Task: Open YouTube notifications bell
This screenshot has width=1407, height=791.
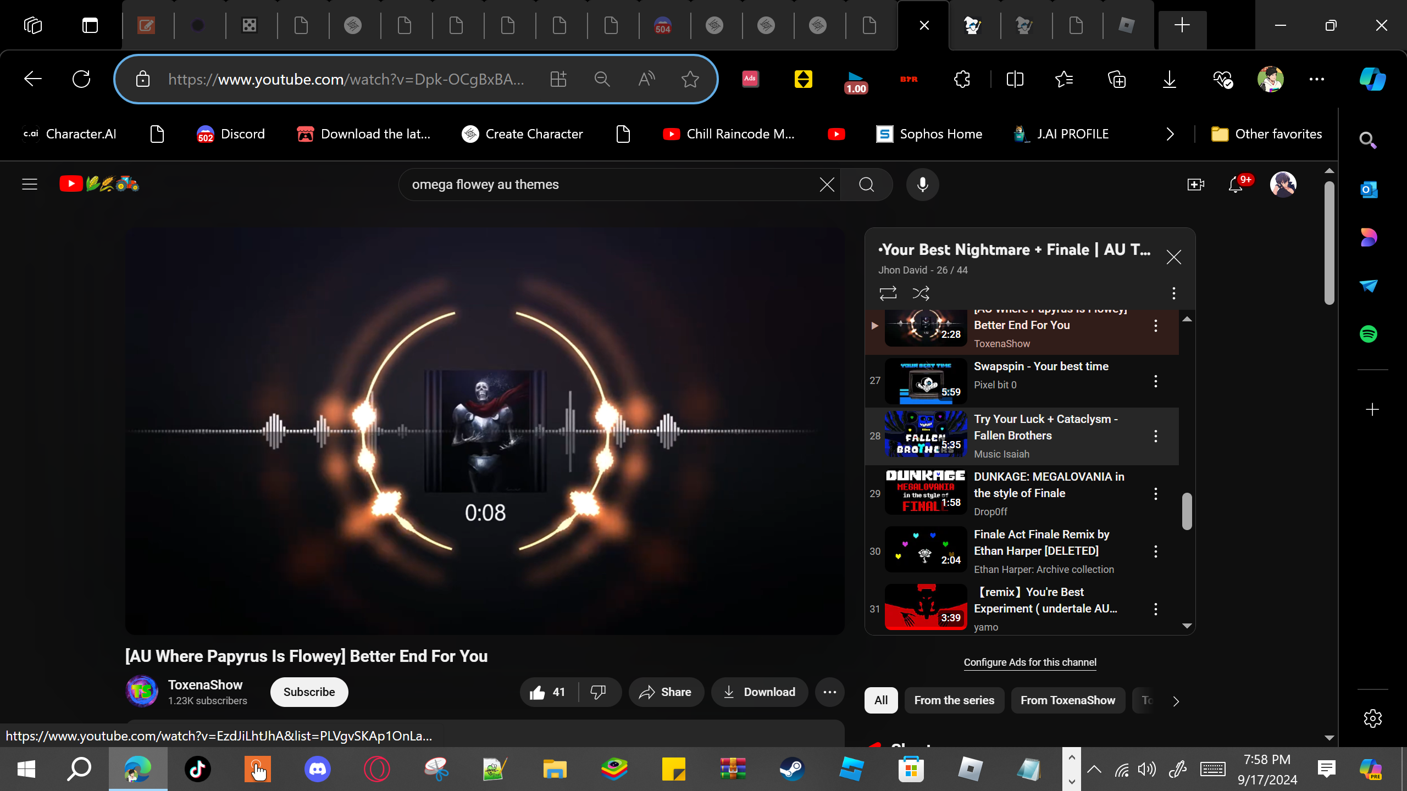Action: (x=1236, y=185)
